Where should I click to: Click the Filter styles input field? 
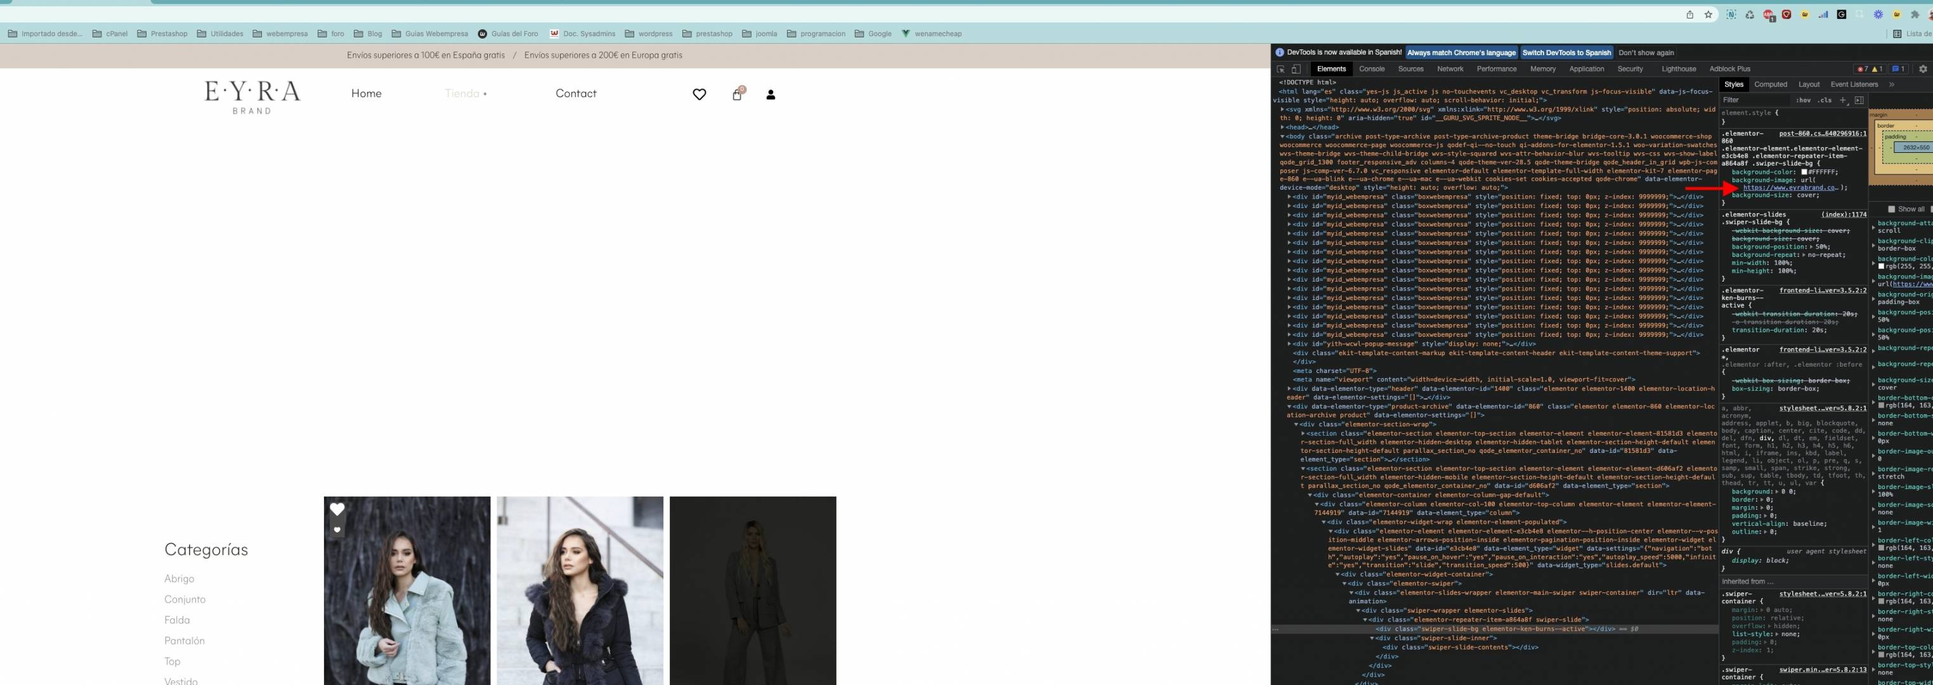[x=1755, y=100]
